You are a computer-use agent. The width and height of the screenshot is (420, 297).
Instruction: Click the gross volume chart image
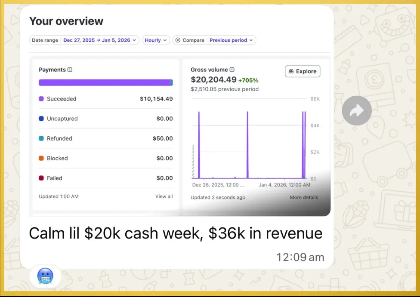(249, 139)
